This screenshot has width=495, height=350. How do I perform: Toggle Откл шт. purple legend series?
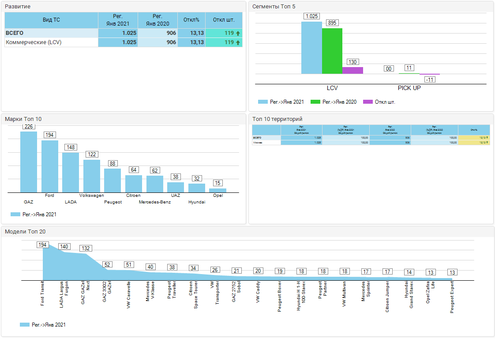[379, 102]
